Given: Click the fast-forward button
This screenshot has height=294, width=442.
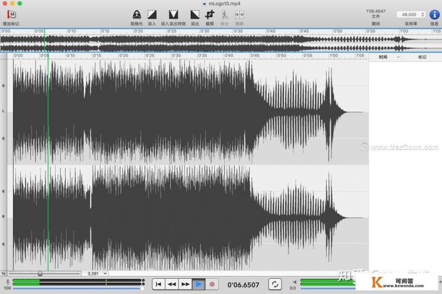Looking at the screenshot, I should point(185,284).
